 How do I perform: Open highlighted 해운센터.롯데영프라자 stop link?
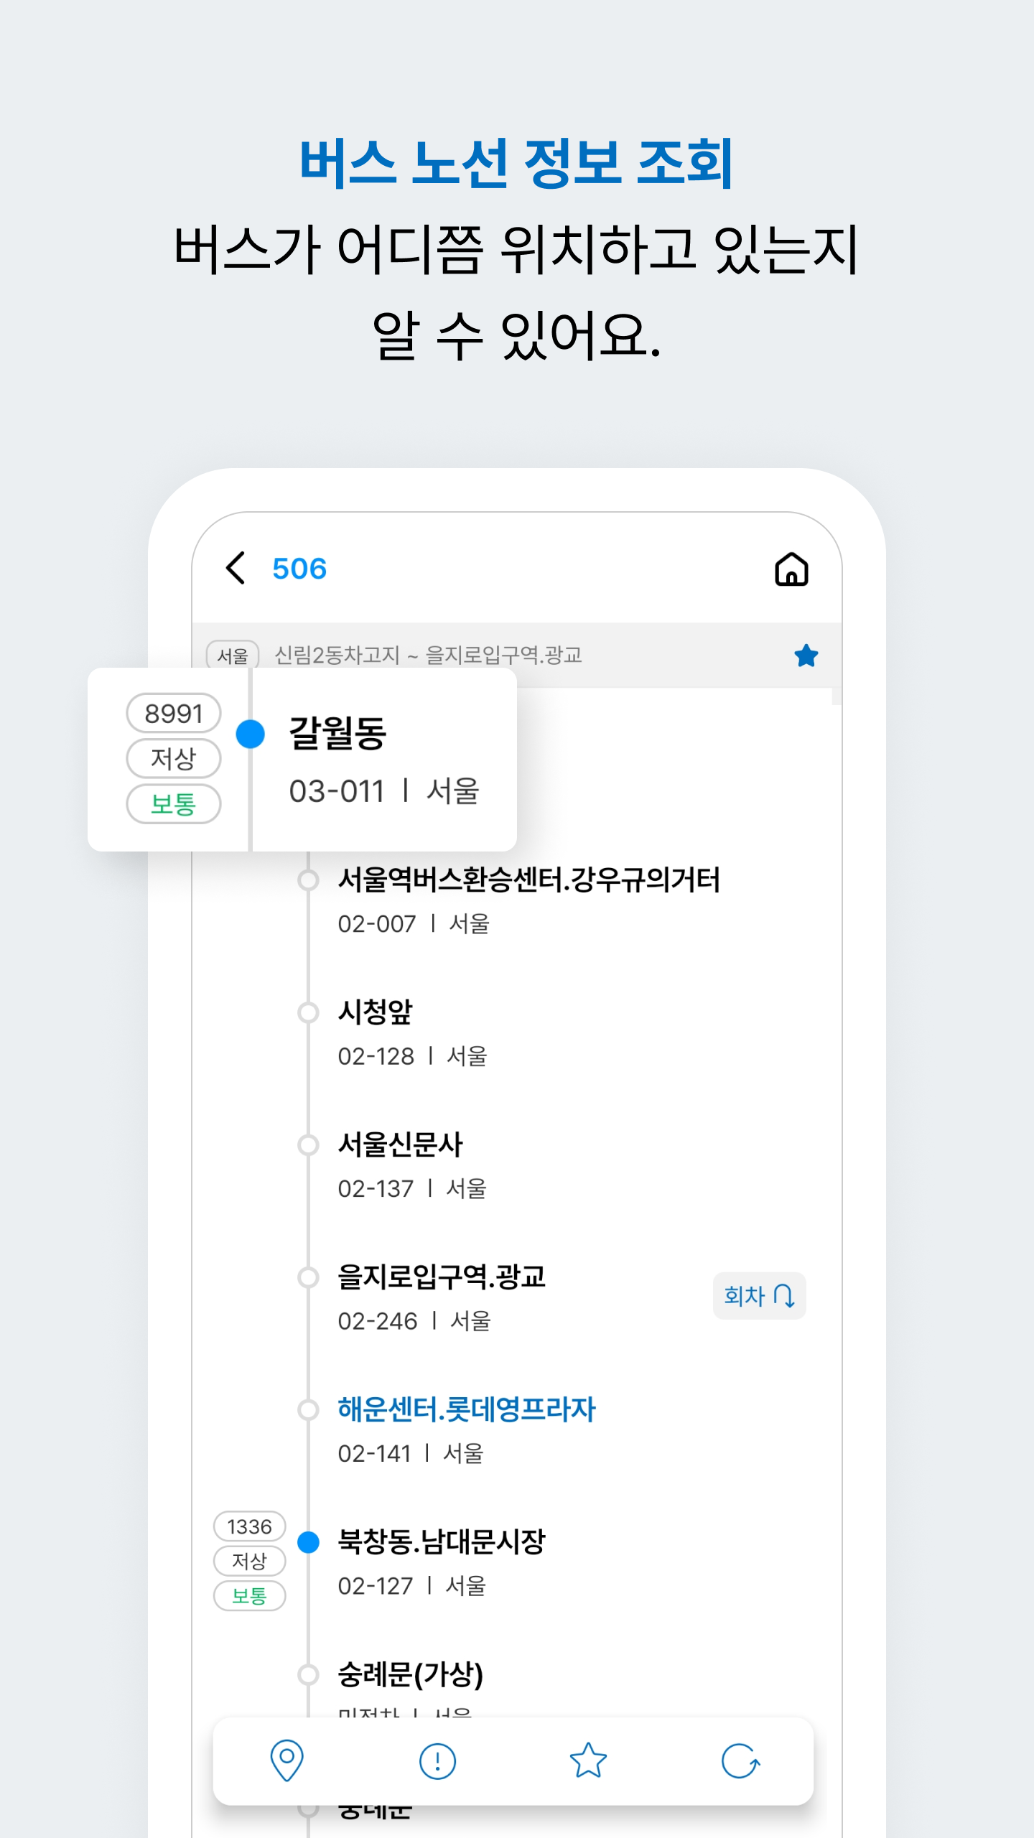point(467,1410)
